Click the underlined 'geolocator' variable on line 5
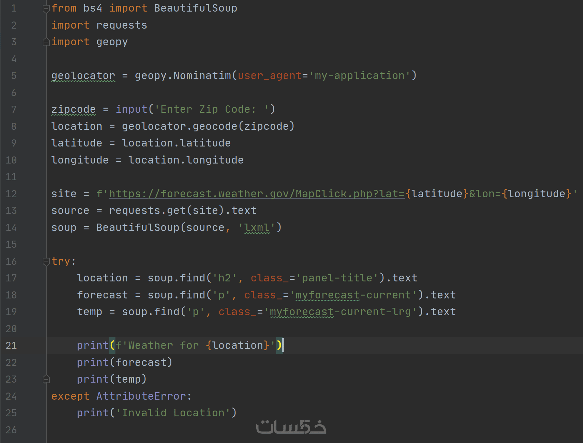The image size is (583, 443). pyautogui.click(x=83, y=75)
